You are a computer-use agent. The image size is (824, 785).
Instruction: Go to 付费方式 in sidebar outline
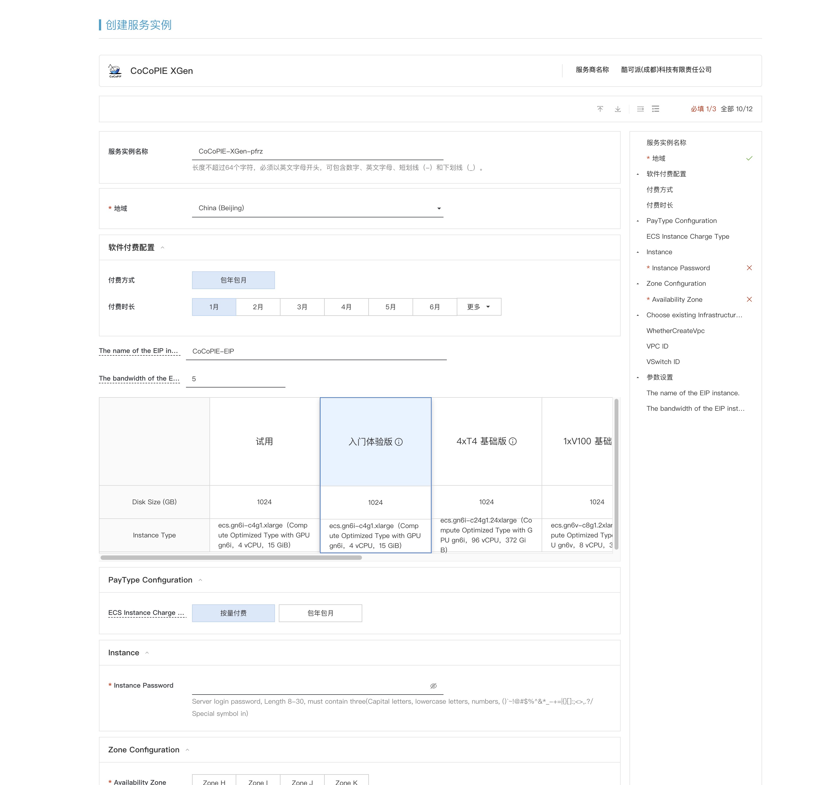coord(659,189)
